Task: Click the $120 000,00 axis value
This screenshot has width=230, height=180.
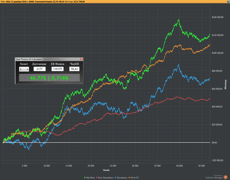Action: [x=218, y=35]
